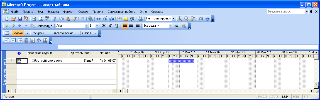This screenshot has height=100, width=320.
Task: Insert hyperlink globe icon
Action: [91, 19]
